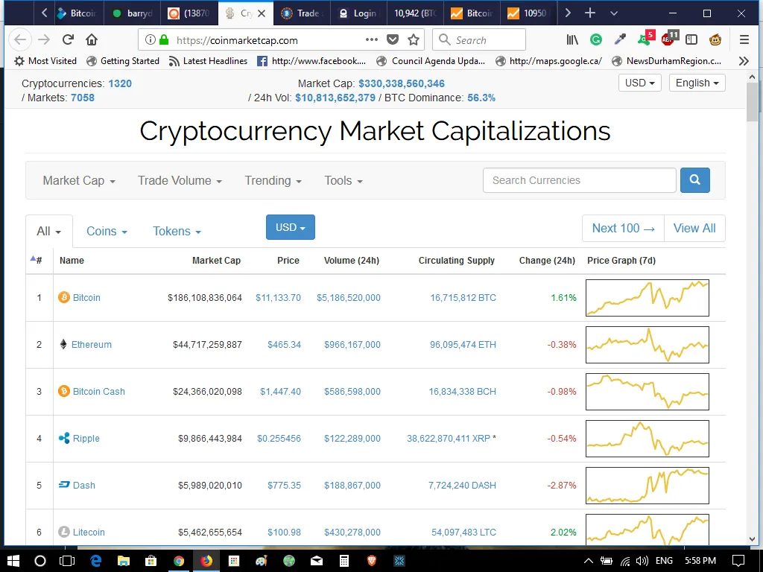This screenshot has height=572, width=763.
Task: Switch to the 10950 browser tab
Action: [528, 13]
